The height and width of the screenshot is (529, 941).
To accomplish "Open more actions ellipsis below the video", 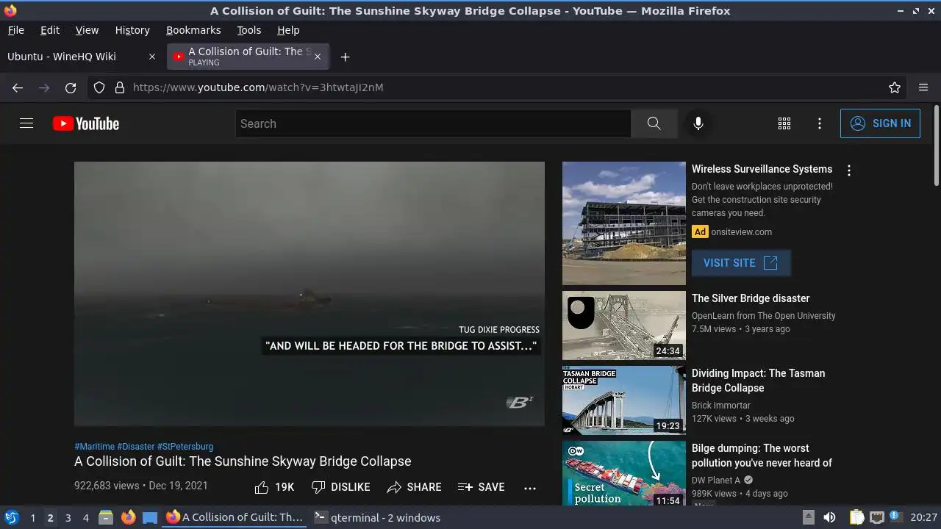I will tap(530, 487).
